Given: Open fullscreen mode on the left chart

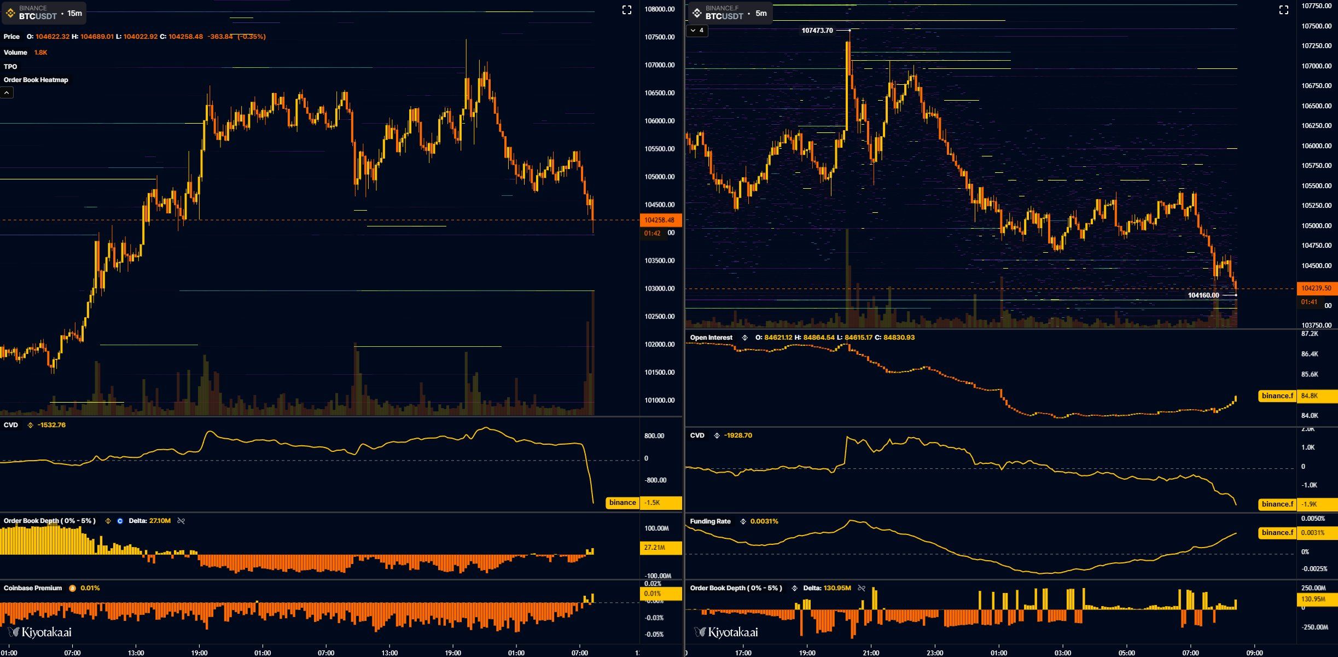Looking at the screenshot, I should point(627,10).
